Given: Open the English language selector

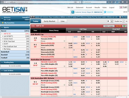Looking at the screenshot, I should click(x=124, y=7).
